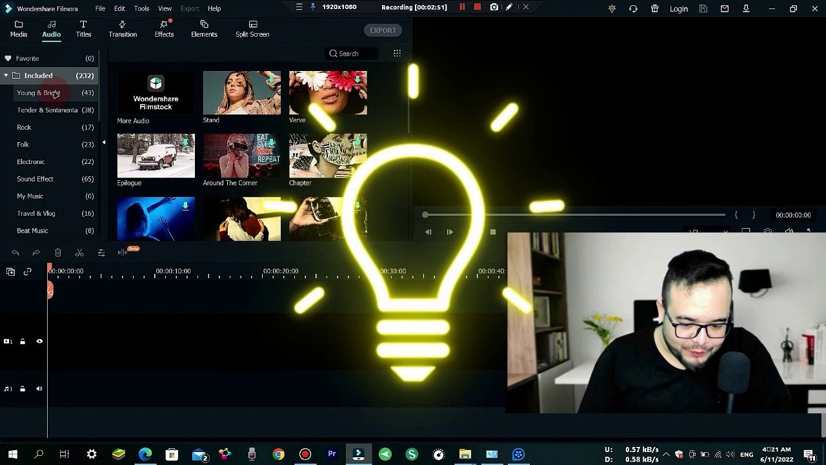This screenshot has width=826, height=465.
Task: Click the EXPORT button
Action: coord(383,30)
